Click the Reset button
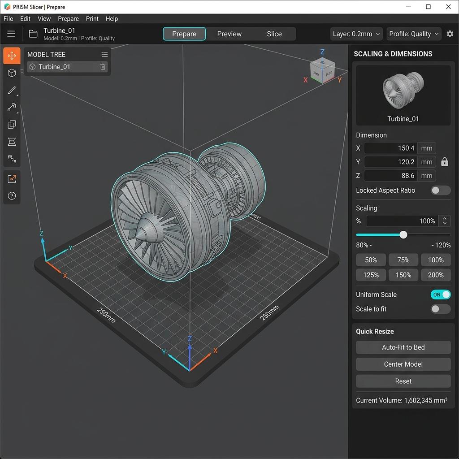The height and width of the screenshot is (459, 459). (403, 381)
